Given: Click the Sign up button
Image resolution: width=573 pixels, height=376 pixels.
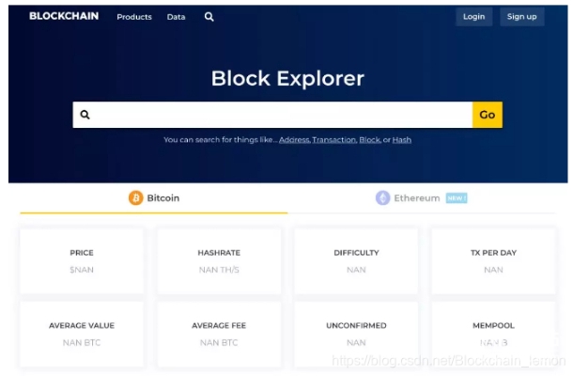Looking at the screenshot, I should (x=522, y=17).
